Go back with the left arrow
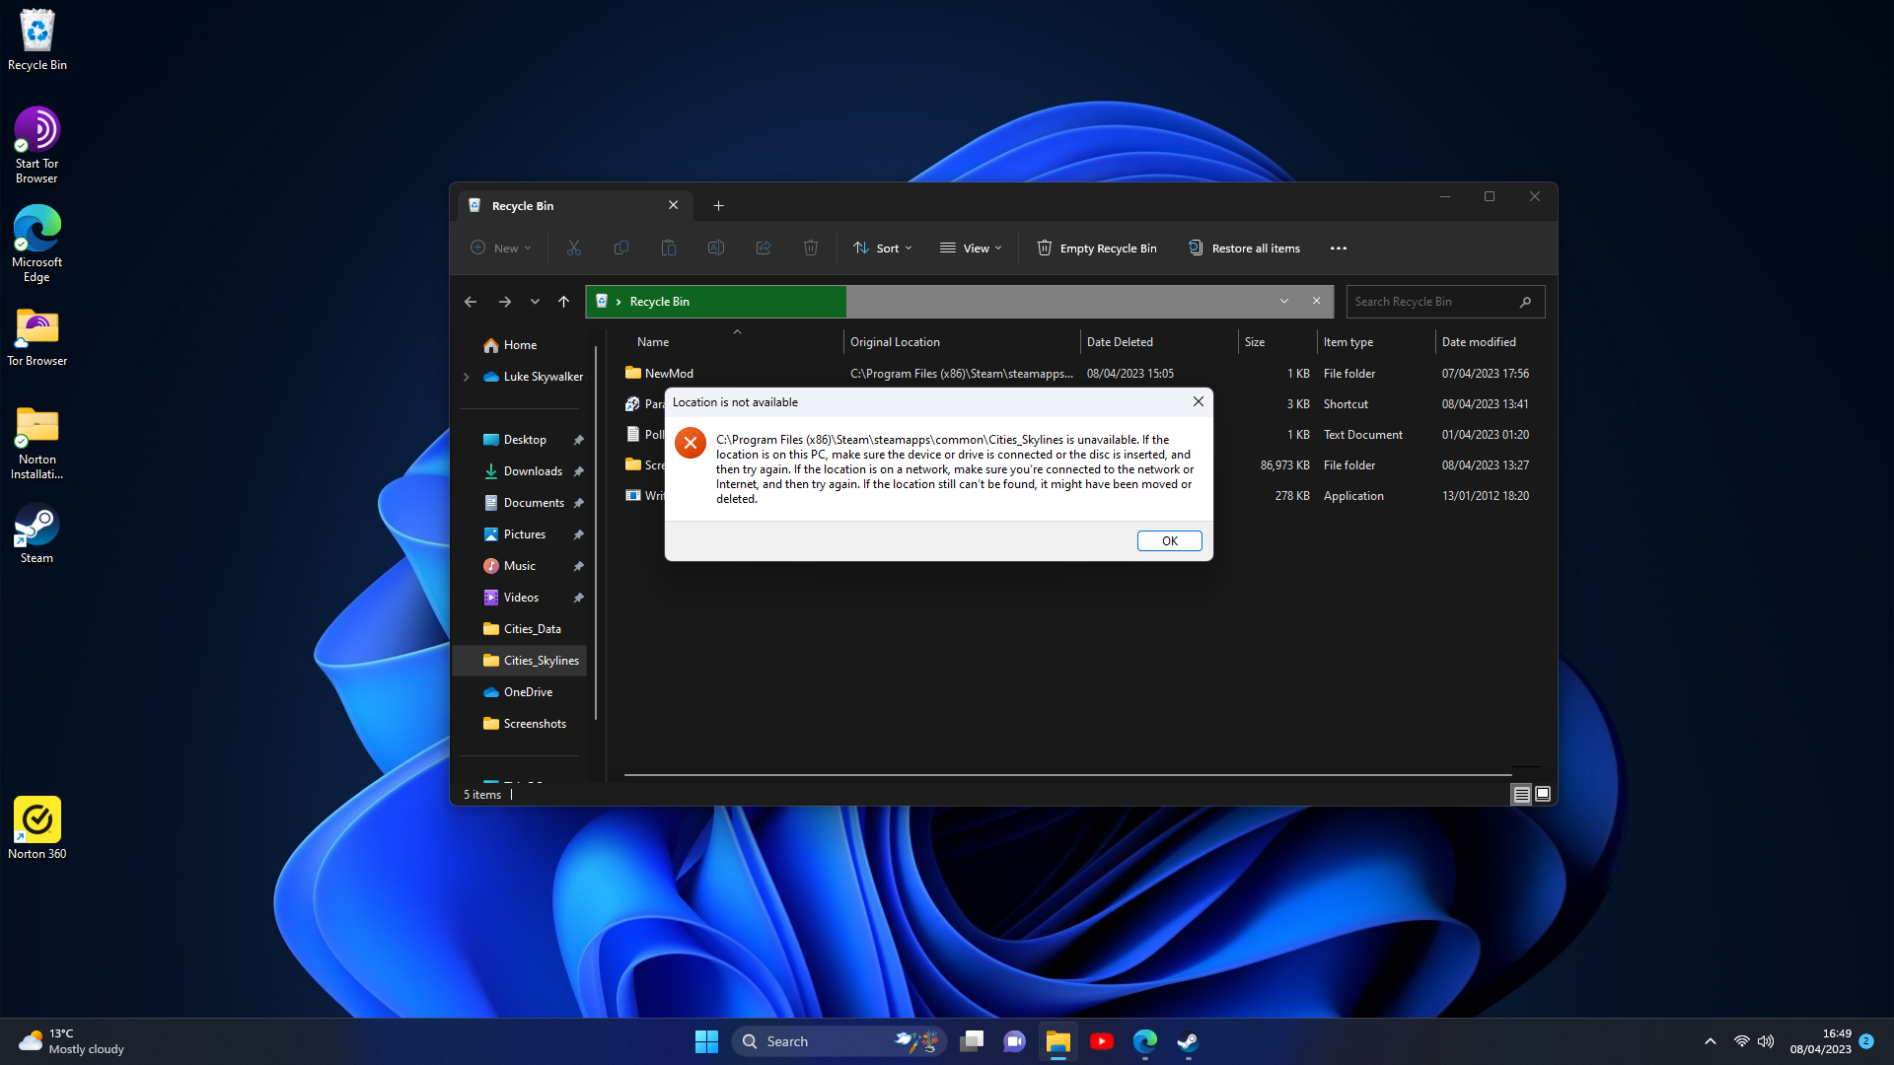This screenshot has width=1894, height=1065. point(471,302)
